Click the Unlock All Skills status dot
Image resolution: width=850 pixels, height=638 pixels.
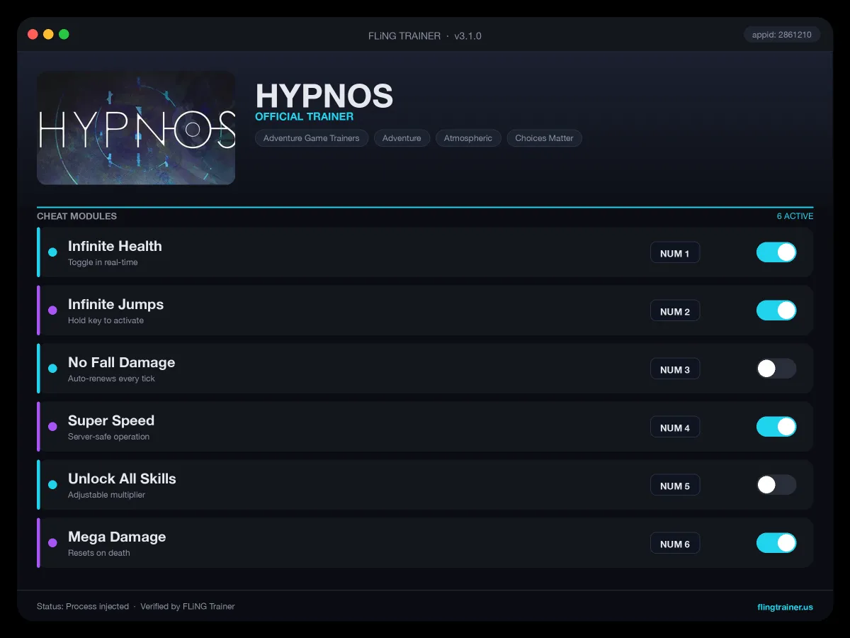52,485
